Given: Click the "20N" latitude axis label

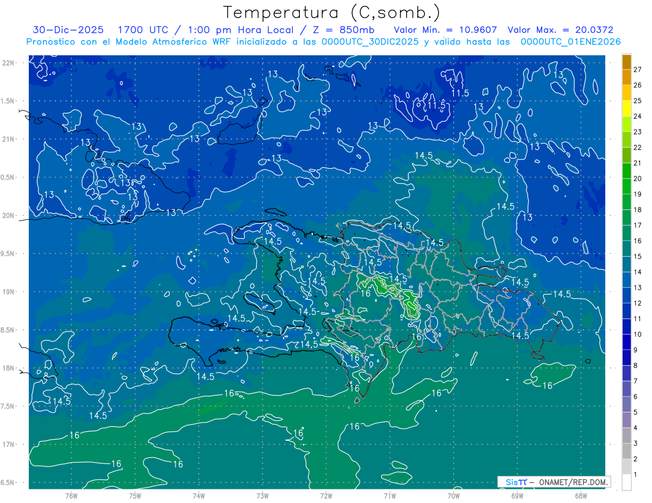Looking at the screenshot, I should tap(9, 215).
